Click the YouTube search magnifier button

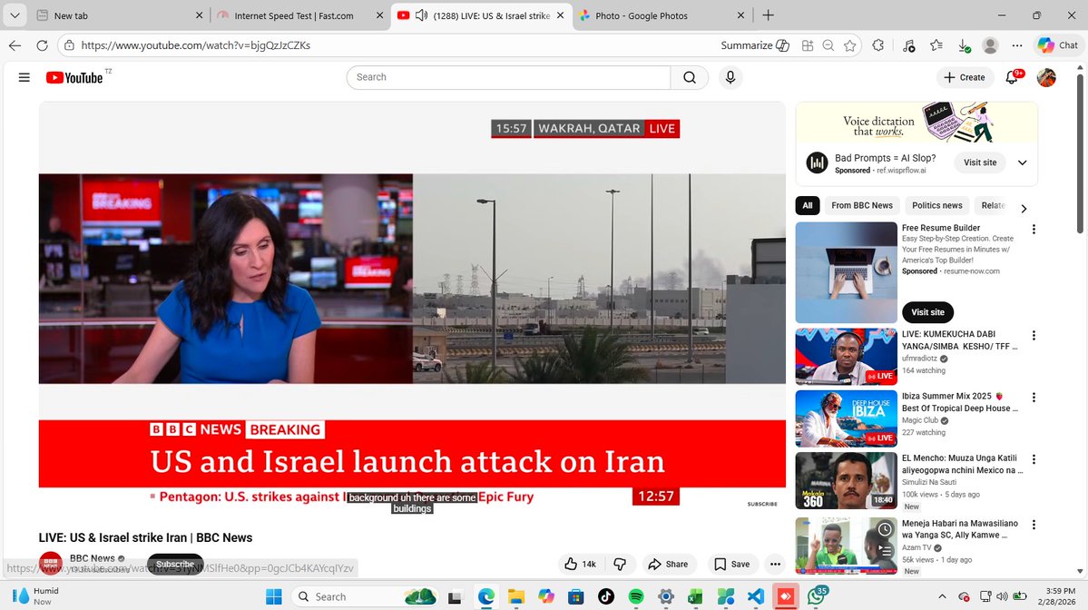[x=689, y=77]
